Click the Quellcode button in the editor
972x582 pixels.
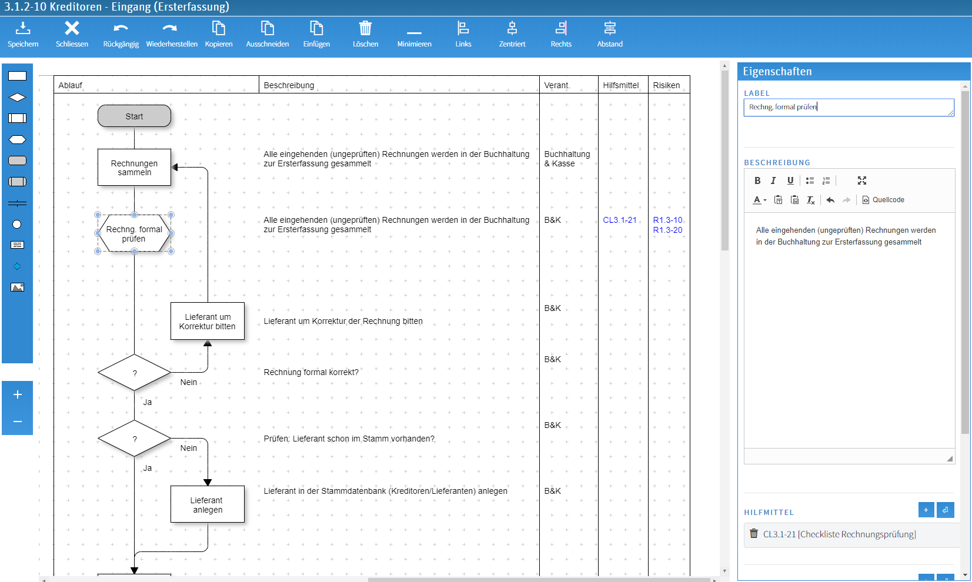[883, 199]
